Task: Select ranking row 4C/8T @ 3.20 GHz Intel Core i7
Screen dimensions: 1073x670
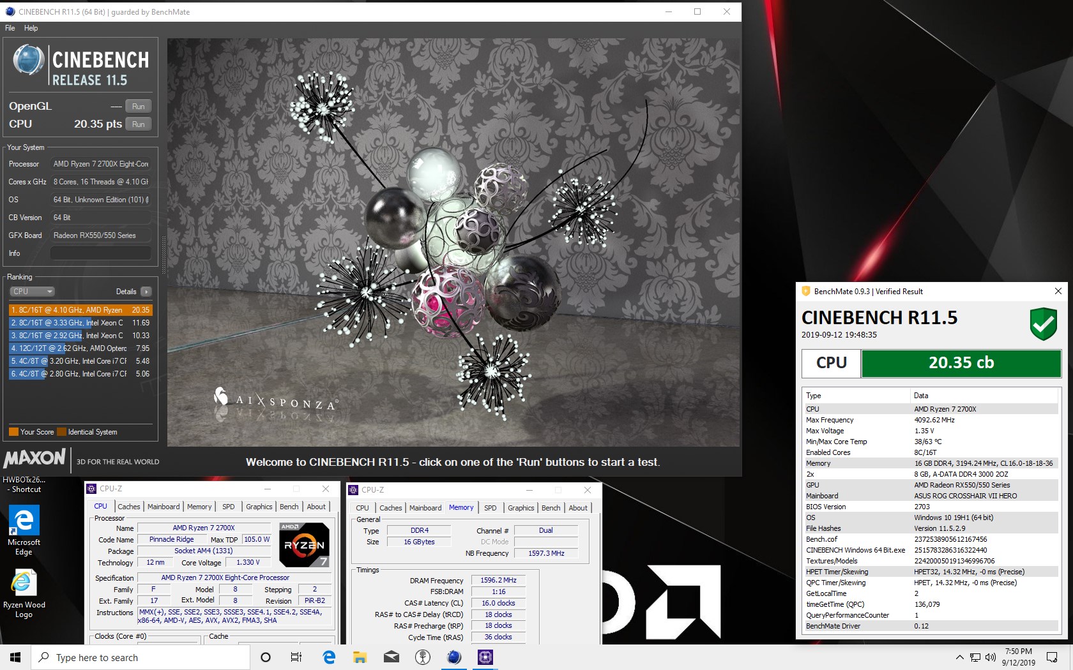Action: point(80,361)
